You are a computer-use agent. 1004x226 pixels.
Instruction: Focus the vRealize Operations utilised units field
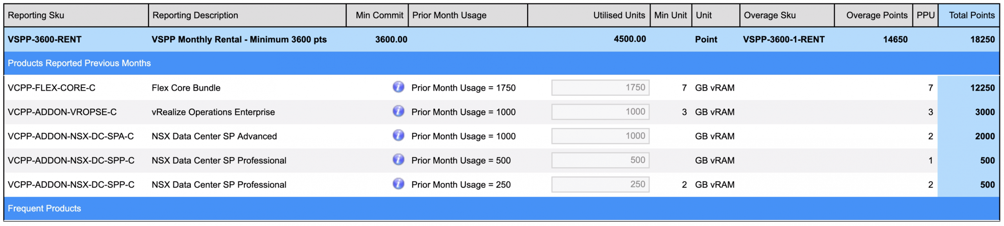pyautogui.click(x=600, y=112)
